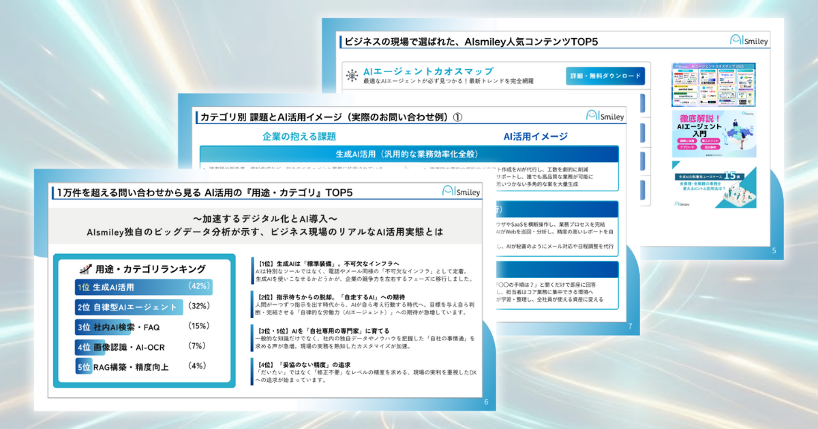Open the AIエージェントカオスマップ title link
This screenshot has width=818, height=429.
[x=427, y=71]
